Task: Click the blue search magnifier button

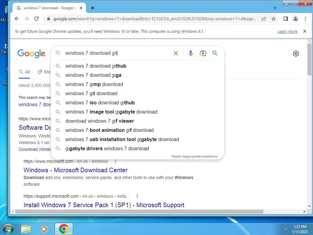Action: (215, 53)
